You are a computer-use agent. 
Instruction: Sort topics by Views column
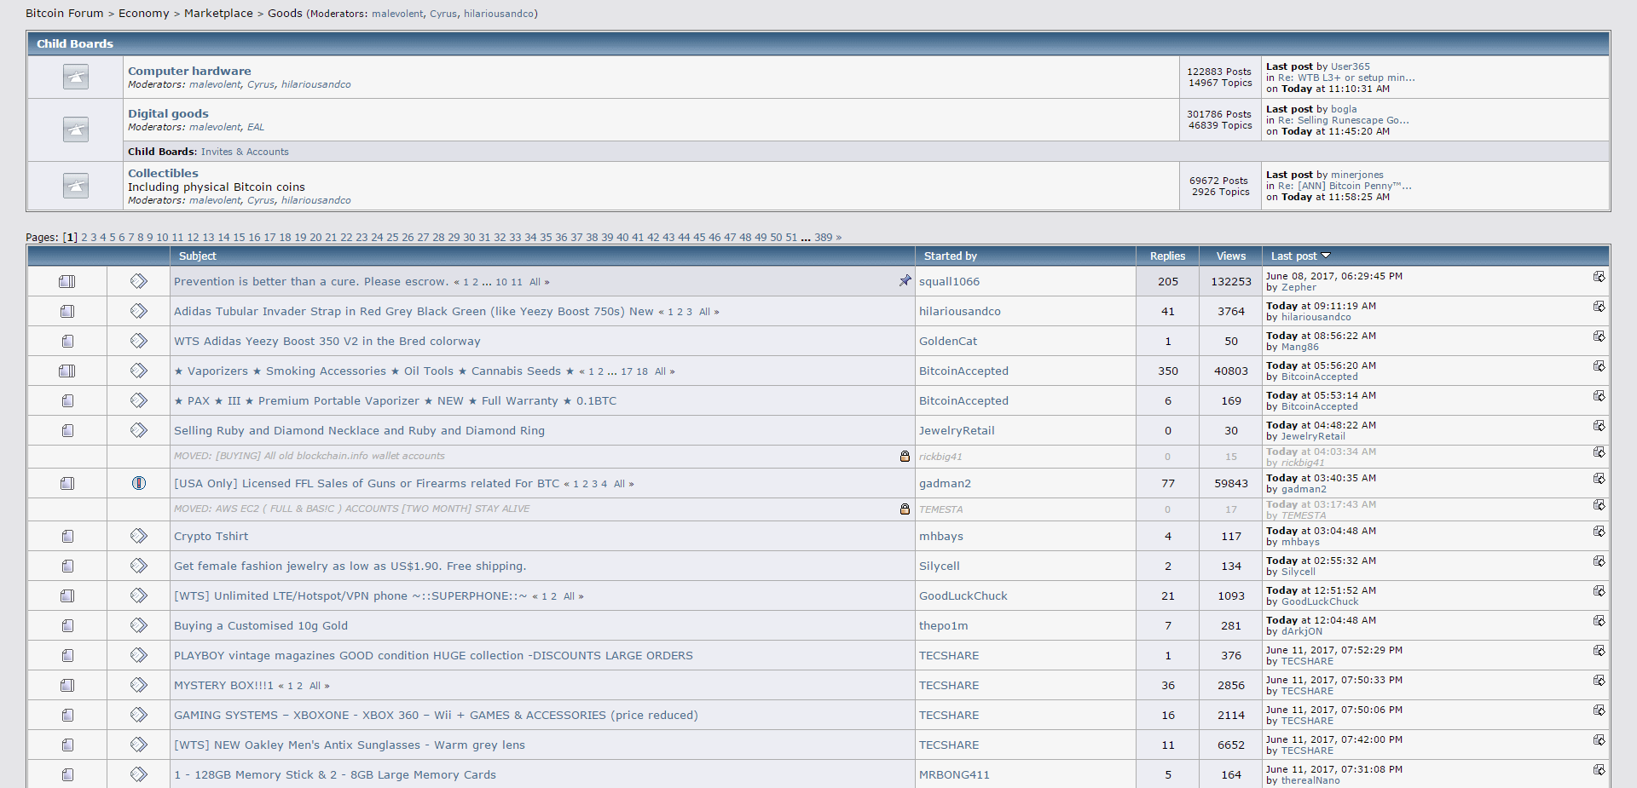click(1231, 256)
